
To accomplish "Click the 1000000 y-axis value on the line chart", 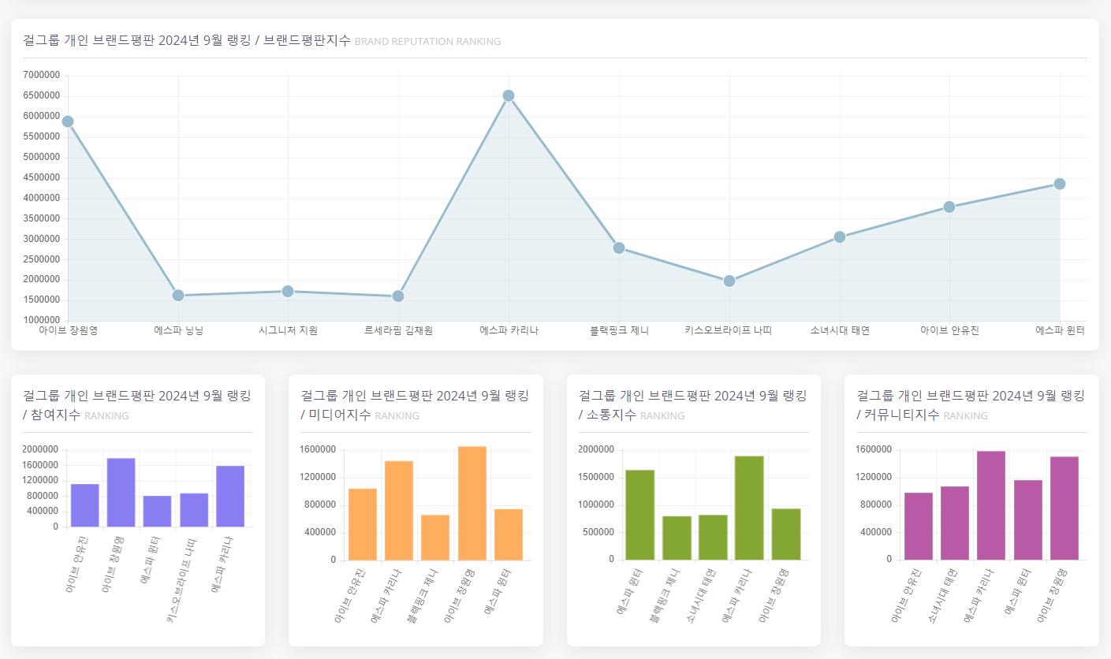I will click(x=42, y=321).
